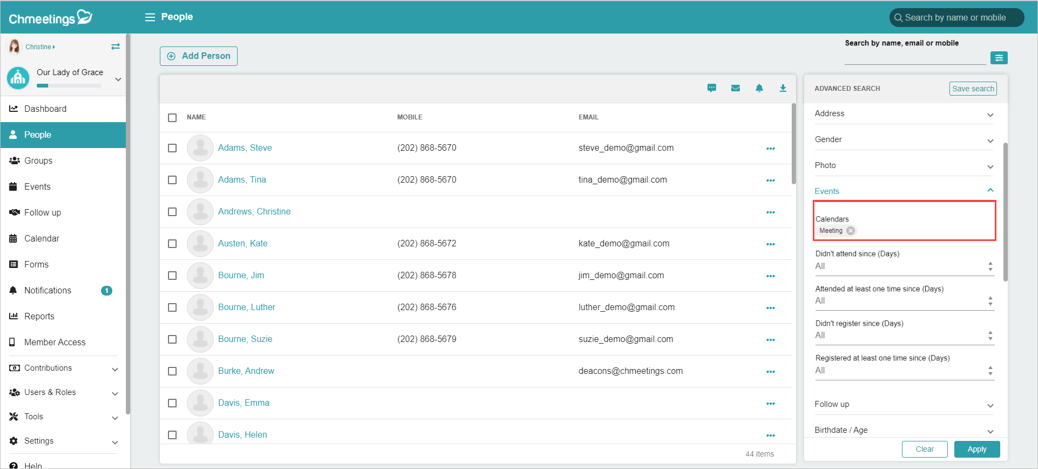Click the church setup progress bar
Image resolution: width=1038 pixels, height=469 pixels.
69,86
